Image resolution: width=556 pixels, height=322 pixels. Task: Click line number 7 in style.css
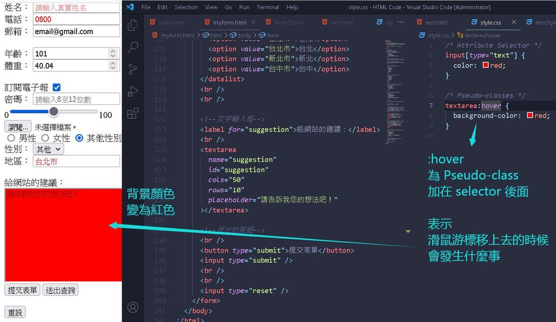point(431,105)
